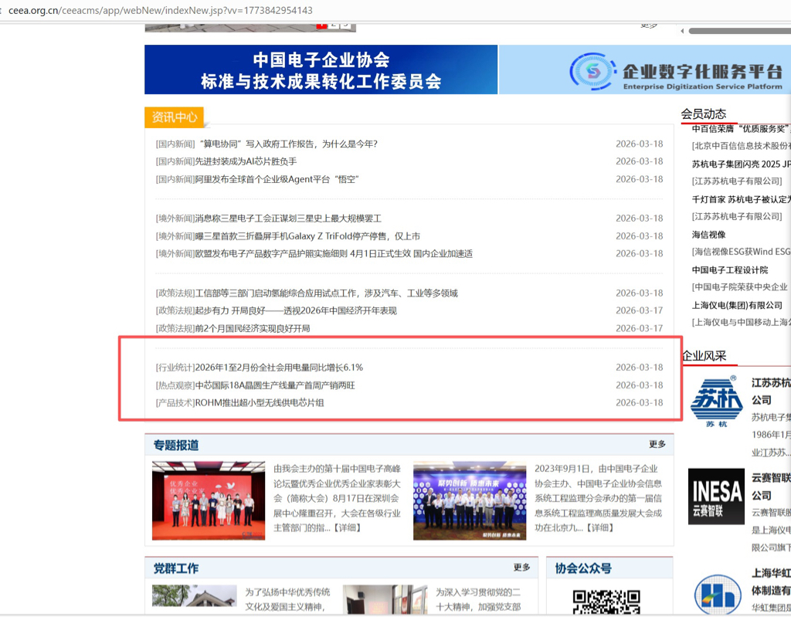791x617 pixels.
Task: Click 云赛智联 company name text
Action: [x=771, y=486]
